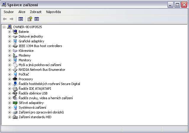Open the Soubor menu

point(9,12)
